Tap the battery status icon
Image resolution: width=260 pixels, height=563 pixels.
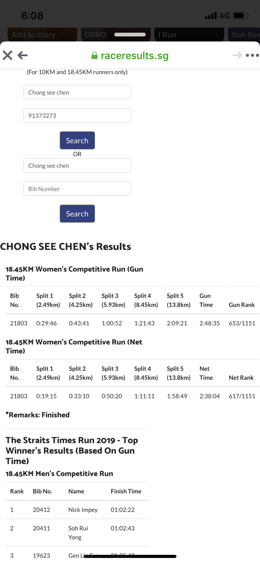[x=241, y=15]
